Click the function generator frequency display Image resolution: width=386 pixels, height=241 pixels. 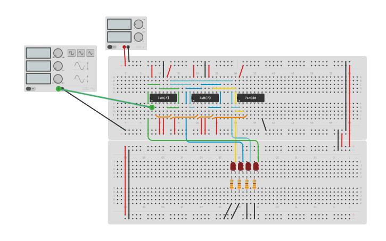tap(38, 53)
